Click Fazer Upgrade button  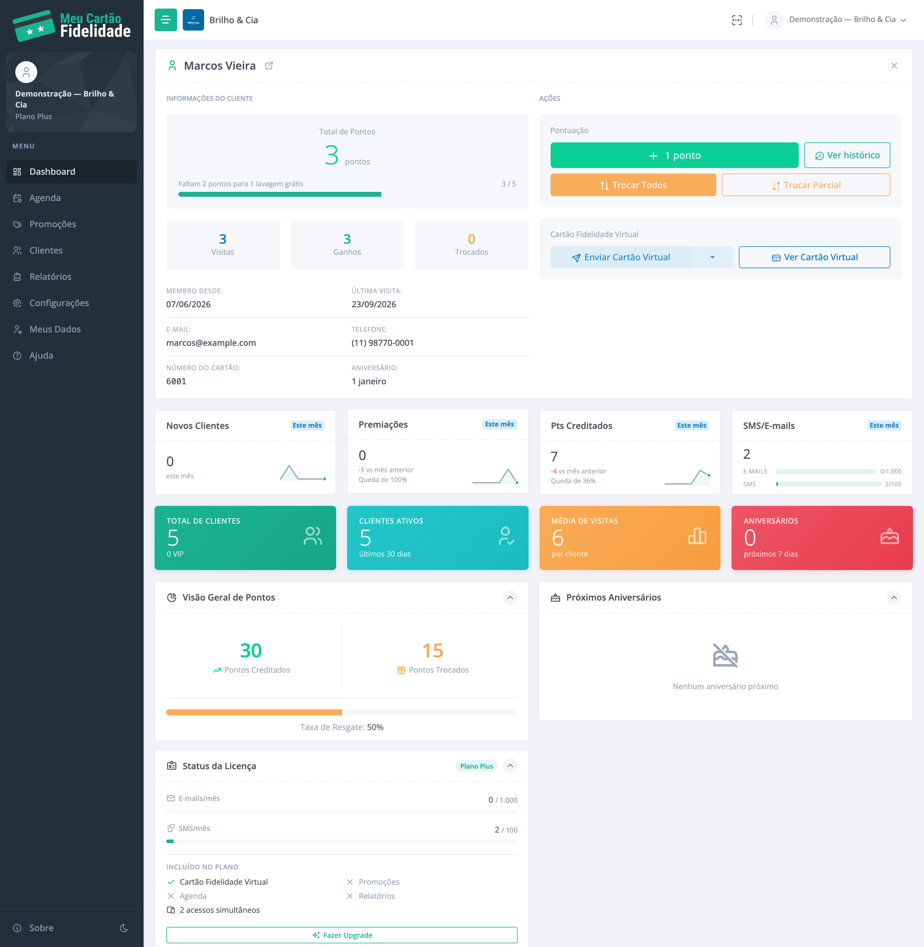(342, 935)
